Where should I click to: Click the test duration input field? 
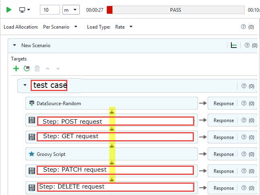pyautogui.click(x=50, y=10)
